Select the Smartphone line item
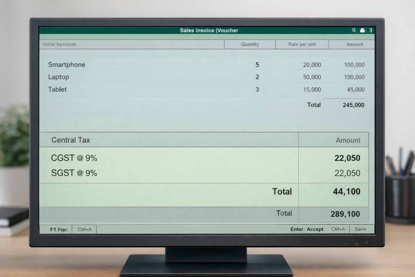This screenshot has height=277, width=415. point(67,65)
